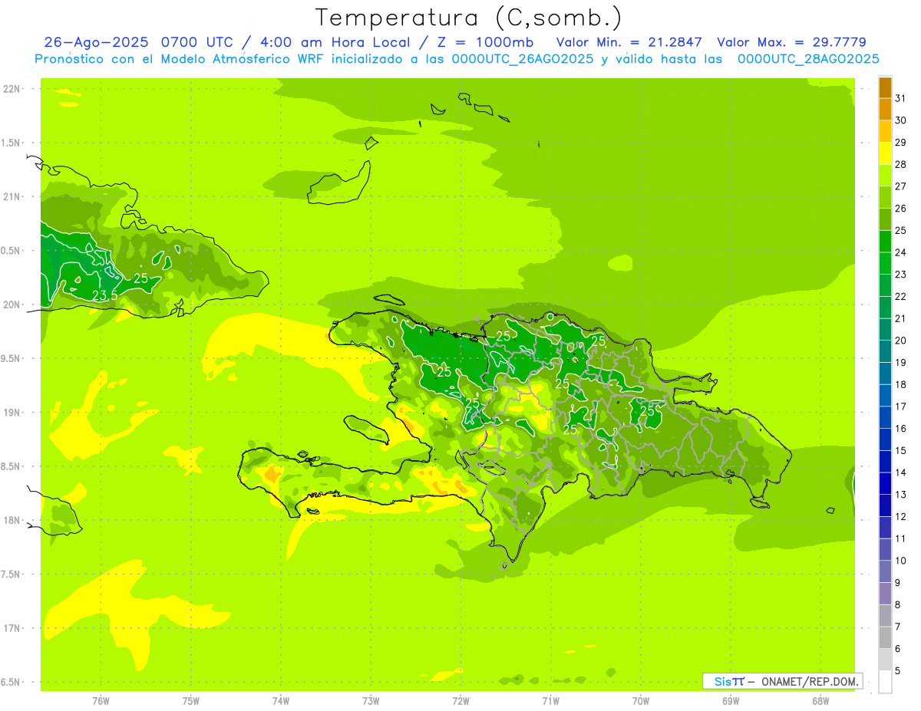Click the '18N' latitude axis label
Screen dimensions: 921x711
pyautogui.click(x=12, y=521)
